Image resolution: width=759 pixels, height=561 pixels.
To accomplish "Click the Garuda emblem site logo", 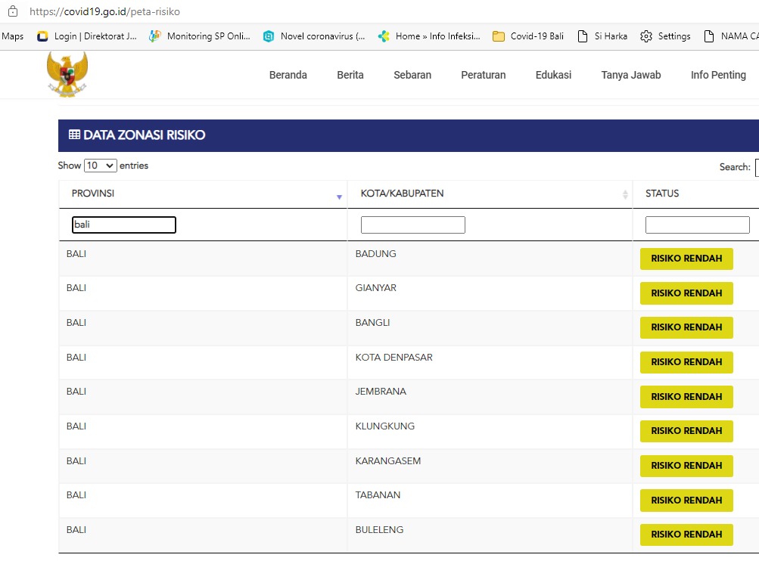I will pos(67,74).
